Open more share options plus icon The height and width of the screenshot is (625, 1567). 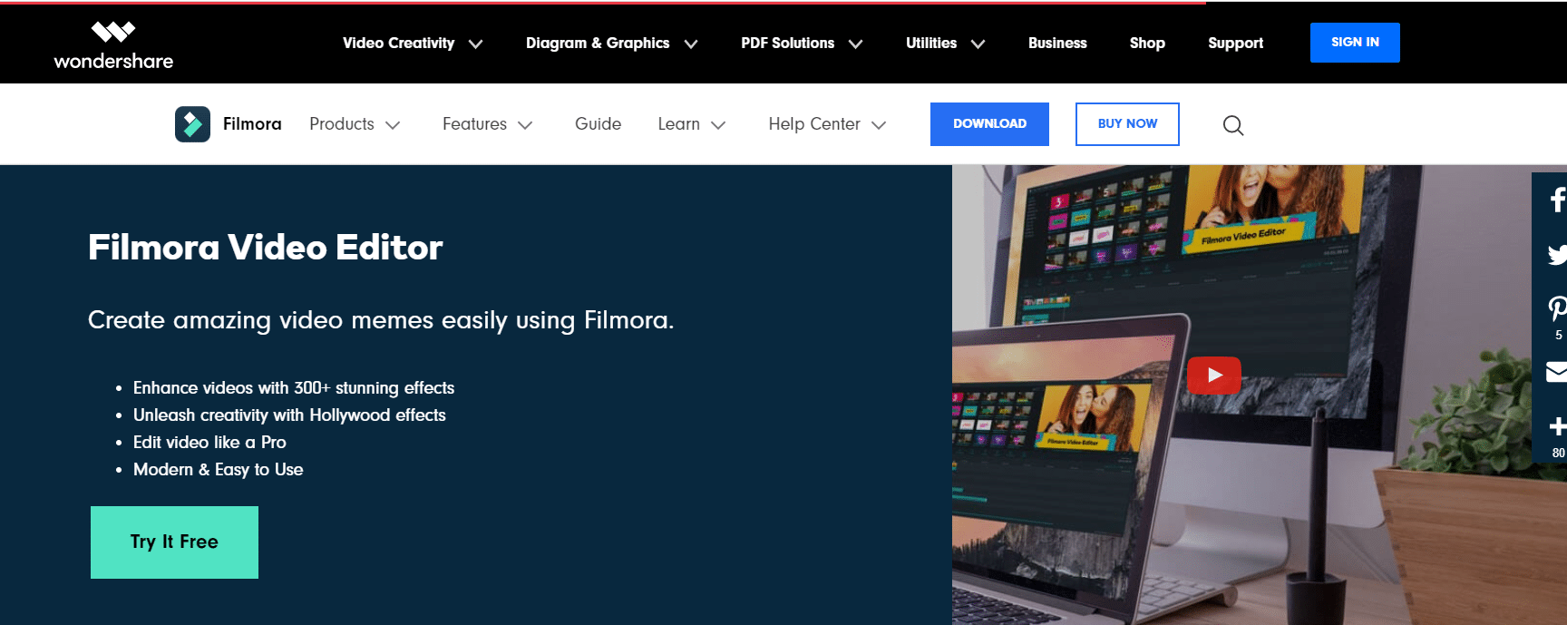pyautogui.click(x=1557, y=425)
